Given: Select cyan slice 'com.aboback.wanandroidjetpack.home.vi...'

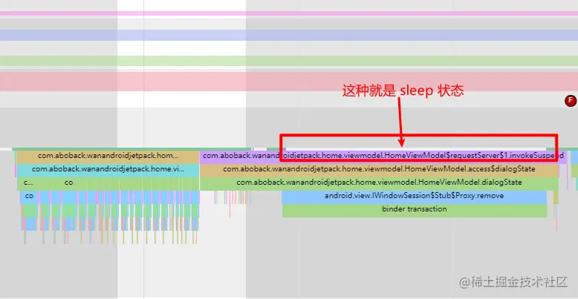Looking at the screenshot, I should coord(108,169).
